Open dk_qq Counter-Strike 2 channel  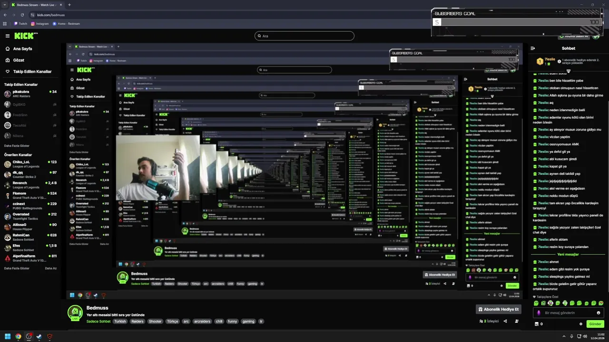click(x=30, y=174)
